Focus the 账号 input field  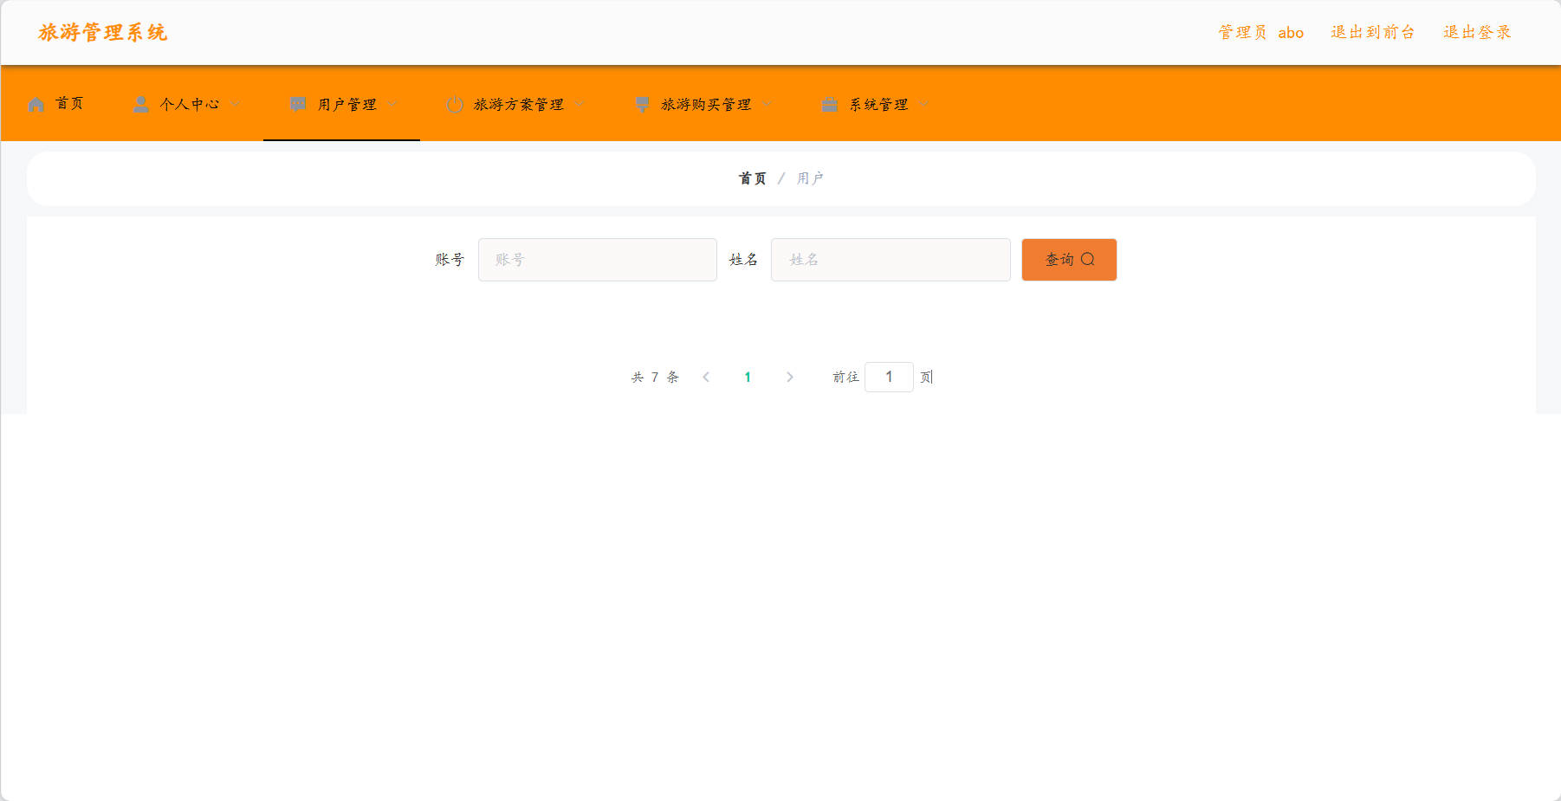click(x=598, y=260)
